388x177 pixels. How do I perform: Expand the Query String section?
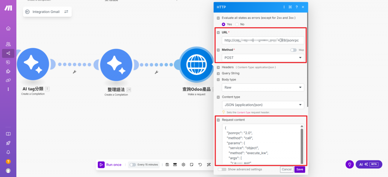point(218,74)
